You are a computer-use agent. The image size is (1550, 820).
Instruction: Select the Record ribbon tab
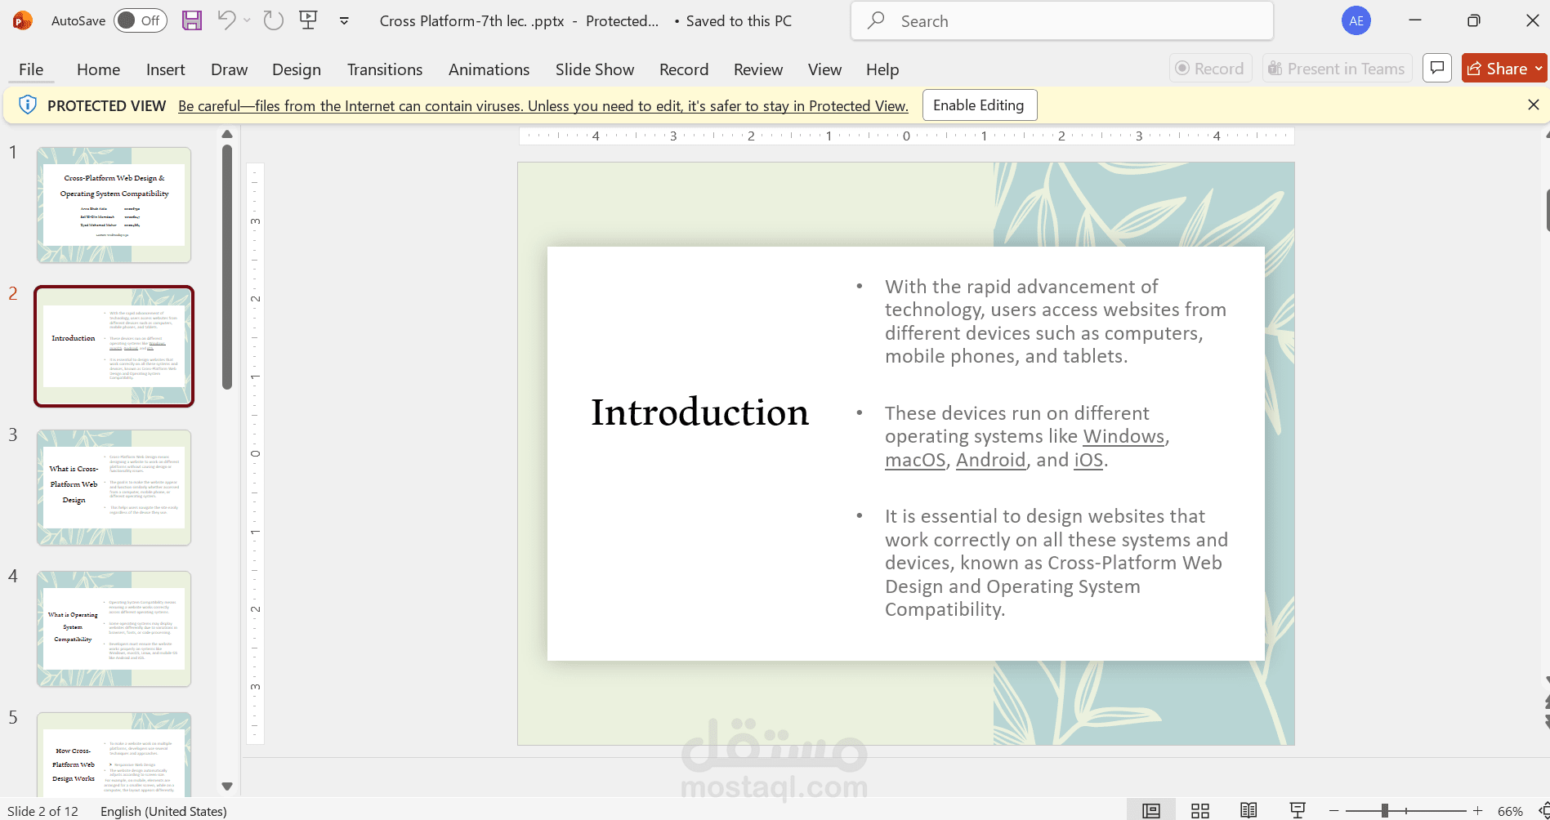coord(684,69)
